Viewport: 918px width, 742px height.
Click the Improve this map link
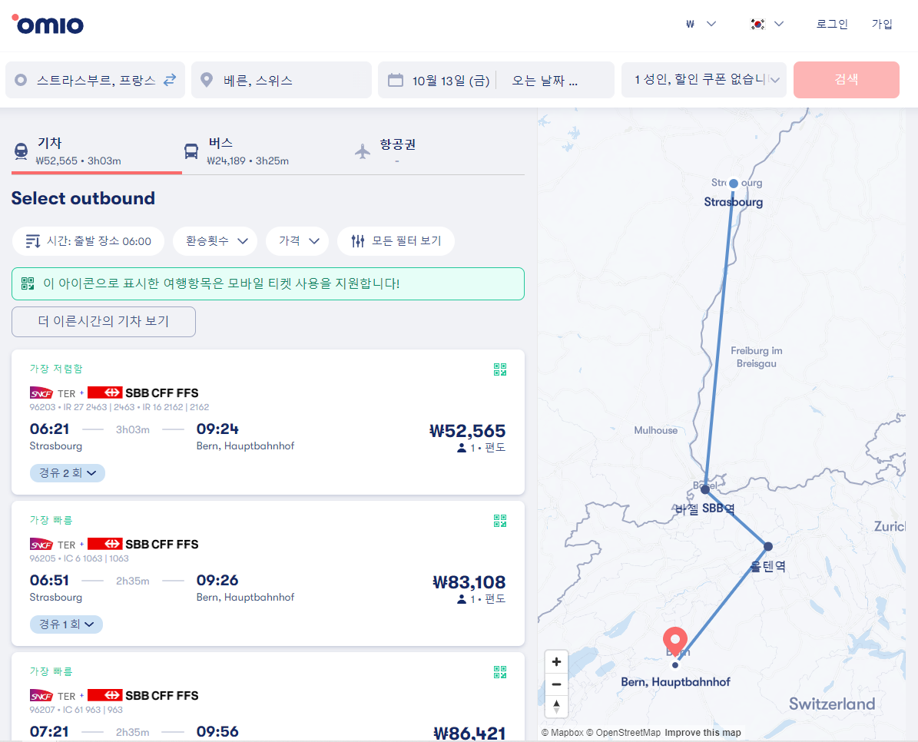(x=703, y=733)
